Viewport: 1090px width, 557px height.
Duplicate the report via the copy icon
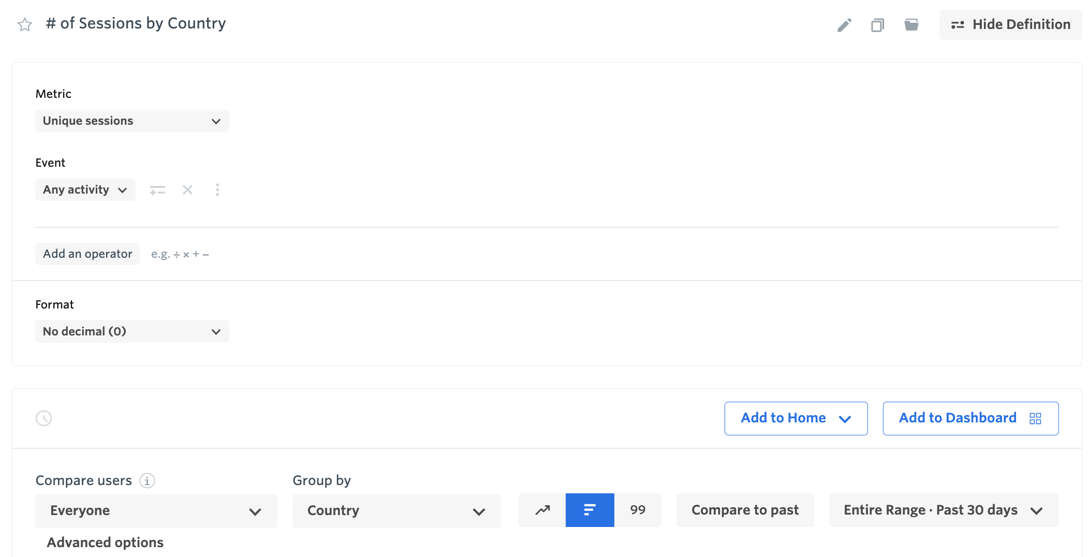point(877,24)
